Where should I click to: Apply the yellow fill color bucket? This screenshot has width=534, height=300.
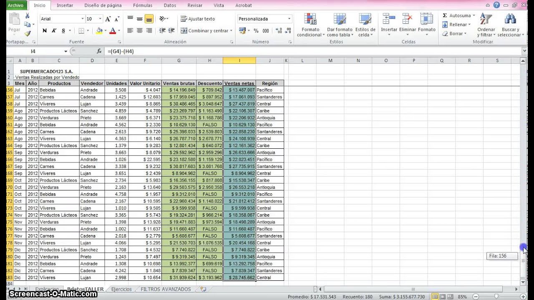99,30
